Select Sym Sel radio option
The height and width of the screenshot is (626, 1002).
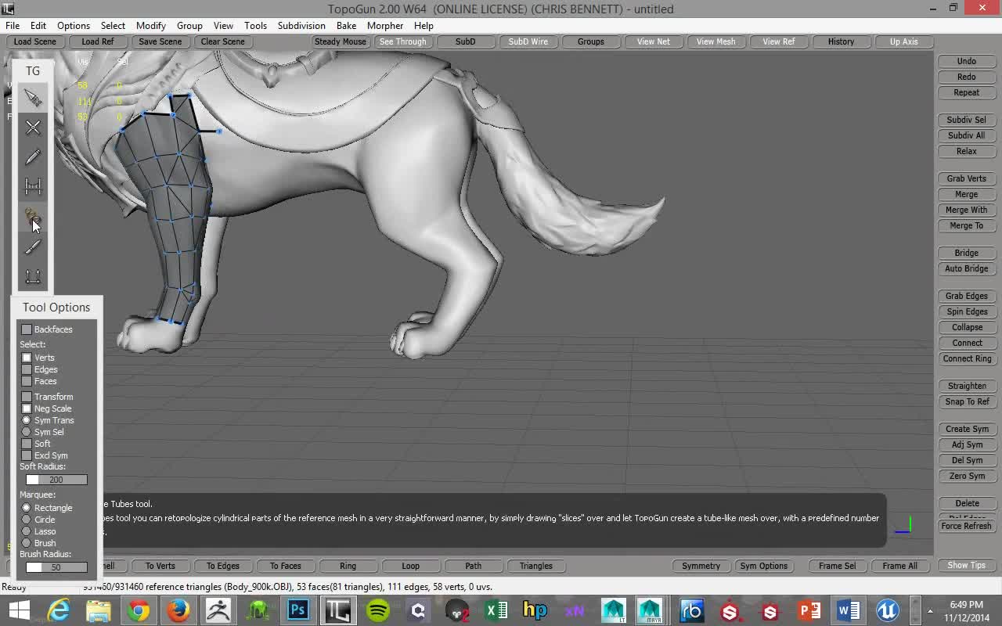[x=27, y=432]
